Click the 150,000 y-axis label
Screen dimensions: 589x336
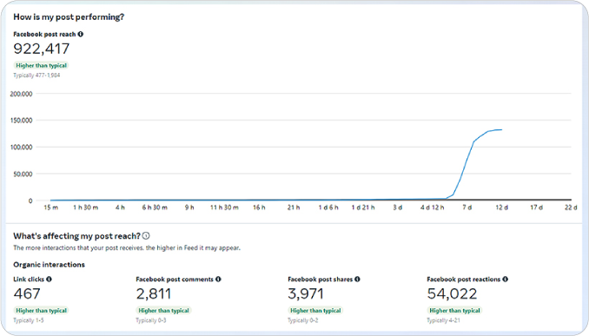click(x=22, y=121)
